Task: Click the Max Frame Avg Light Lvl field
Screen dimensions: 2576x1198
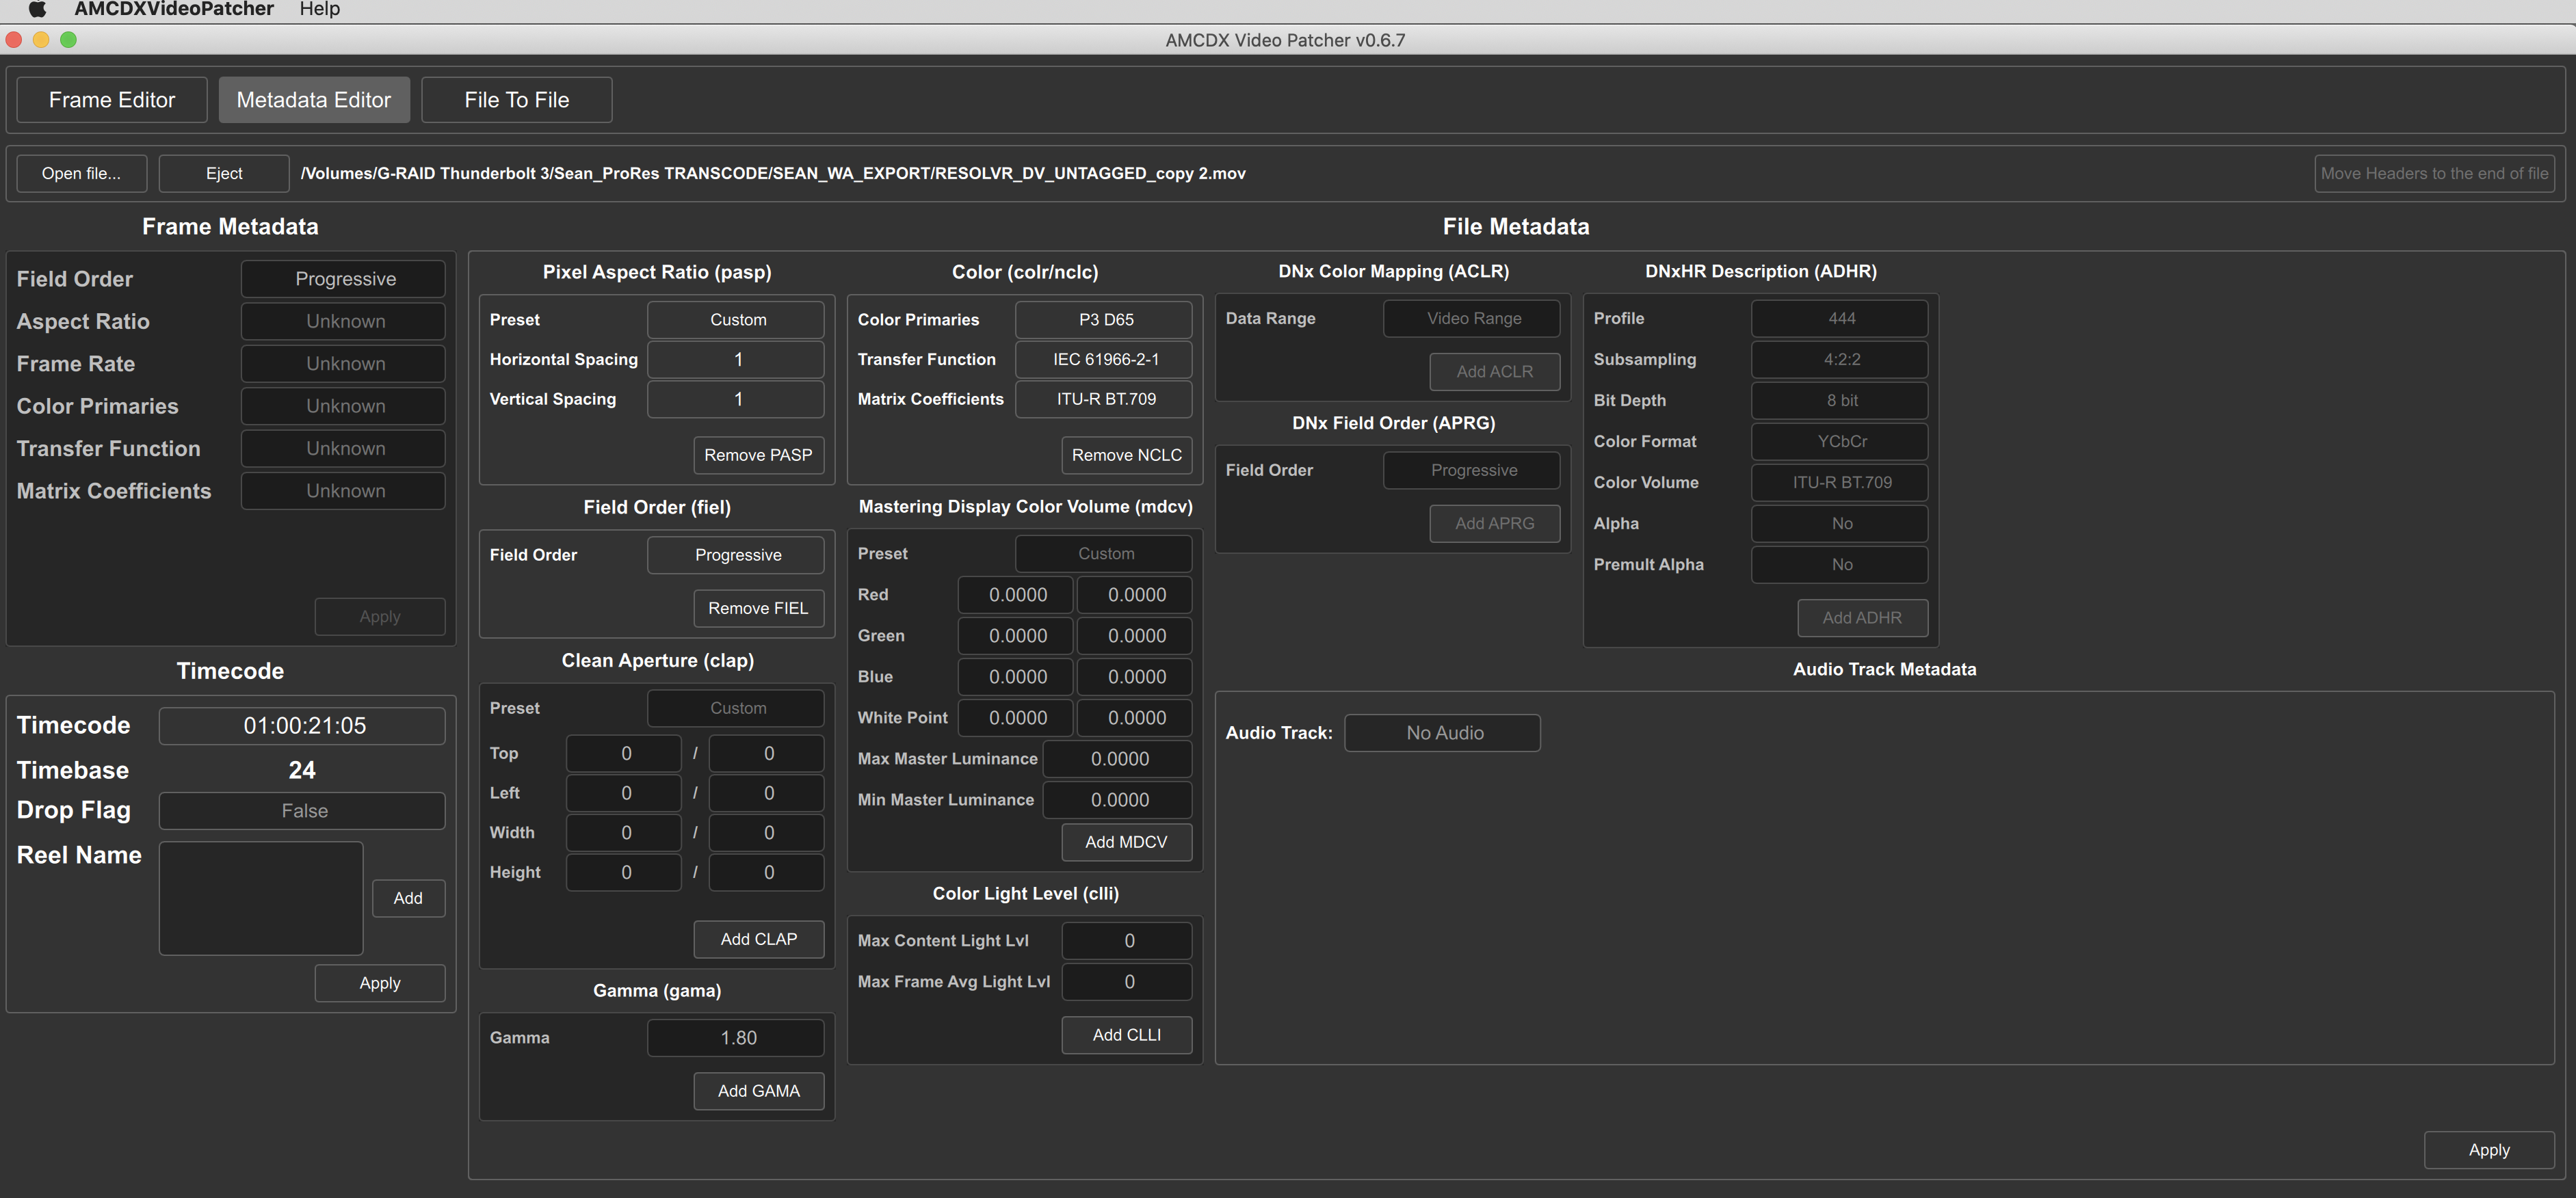Action: coord(1127,982)
